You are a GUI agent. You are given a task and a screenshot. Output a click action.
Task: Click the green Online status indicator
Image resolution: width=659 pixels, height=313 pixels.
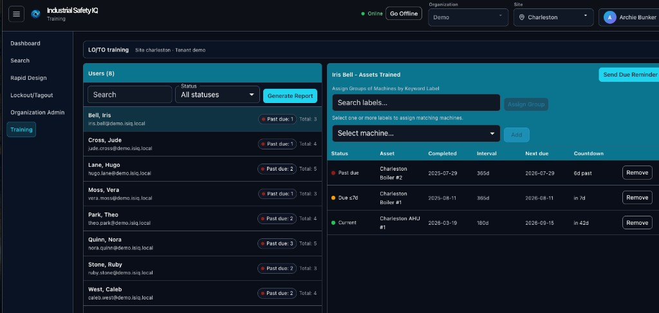(372, 14)
